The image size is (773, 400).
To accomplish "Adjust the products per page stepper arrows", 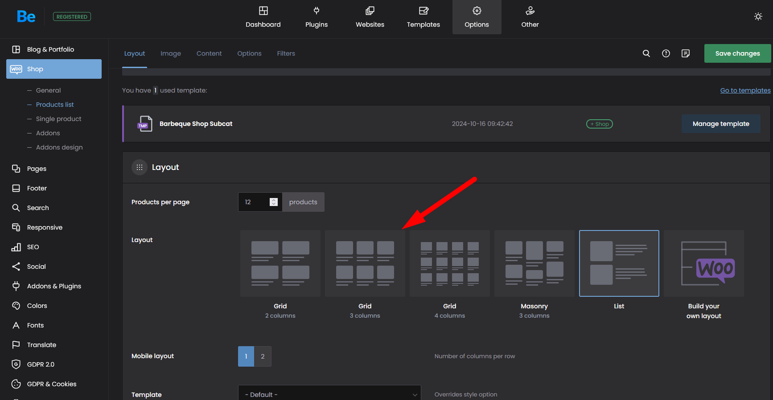I will (274, 202).
